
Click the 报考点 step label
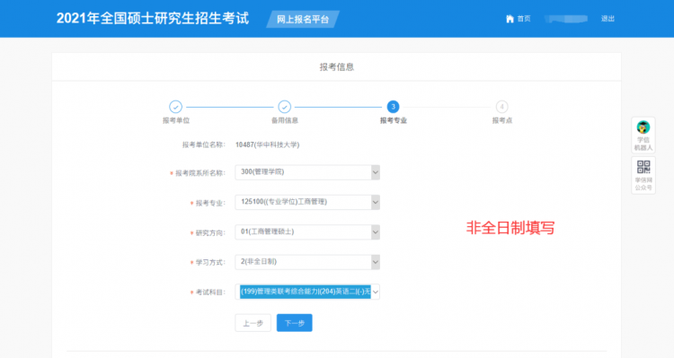(x=502, y=120)
